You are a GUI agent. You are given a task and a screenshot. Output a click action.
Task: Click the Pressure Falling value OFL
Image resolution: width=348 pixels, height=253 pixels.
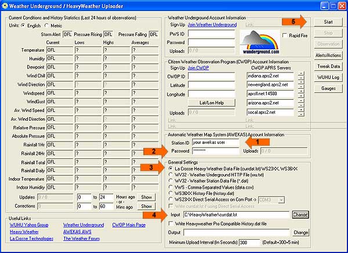(154, 34)
